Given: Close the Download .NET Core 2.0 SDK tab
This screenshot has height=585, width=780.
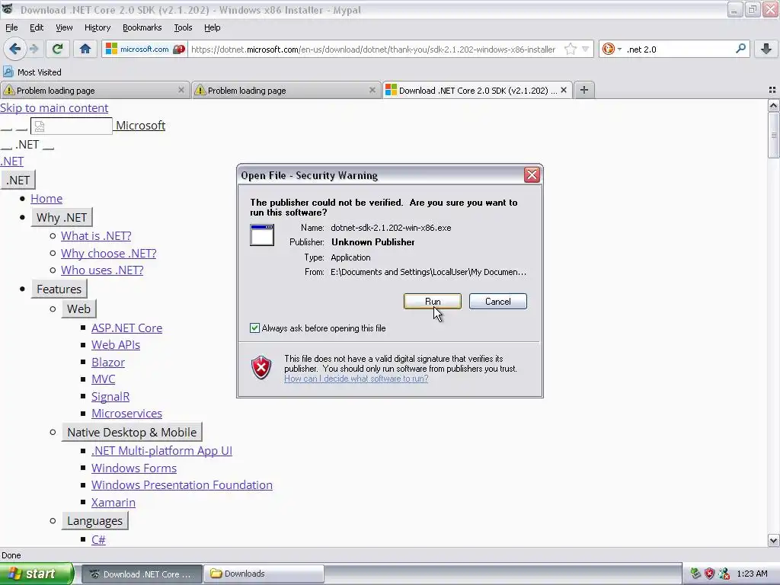Looking at the screenshot, I should click(564, 90).
